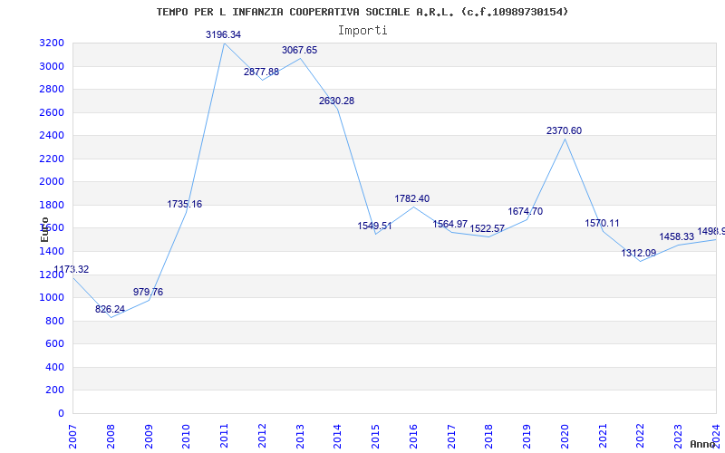Click y-axis value 1800
Viewport: 725px width, 453px height.
click(52, 206)
